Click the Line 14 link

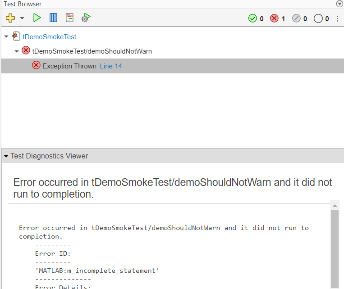pyautogui.click(x=111, y=66)
